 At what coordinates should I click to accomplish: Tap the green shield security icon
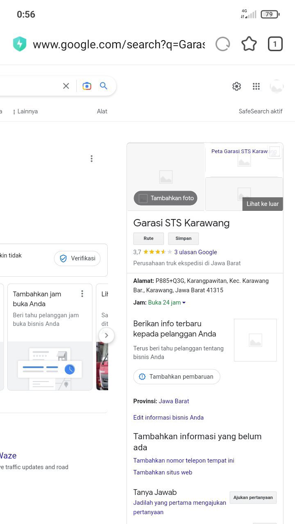click(20, 44)
